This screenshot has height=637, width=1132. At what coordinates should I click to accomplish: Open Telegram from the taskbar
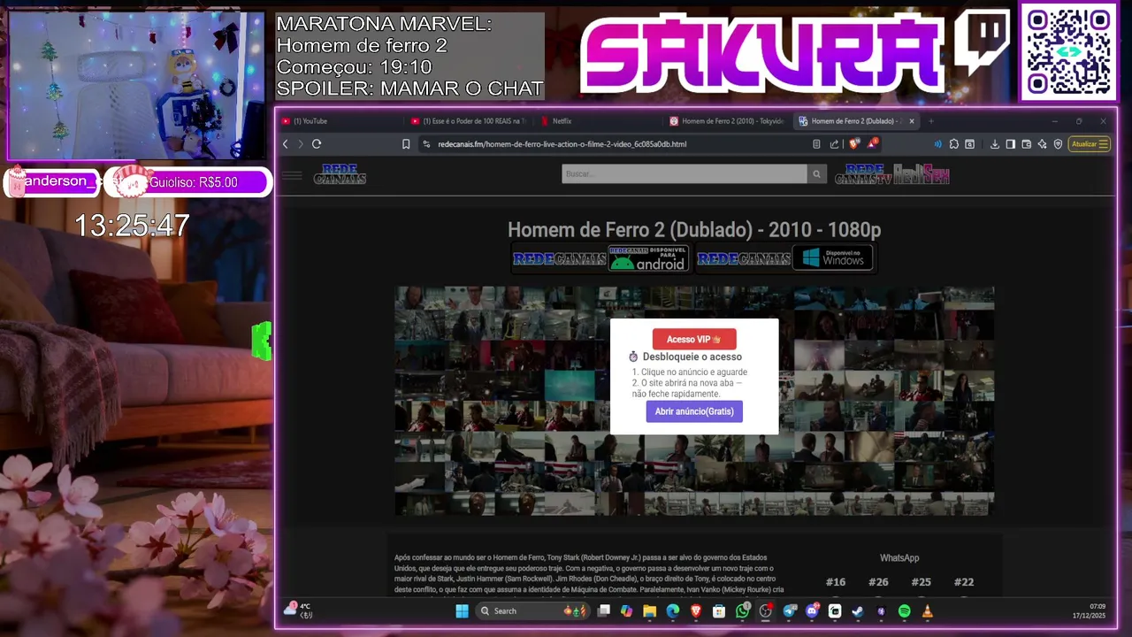pos(789,611)
